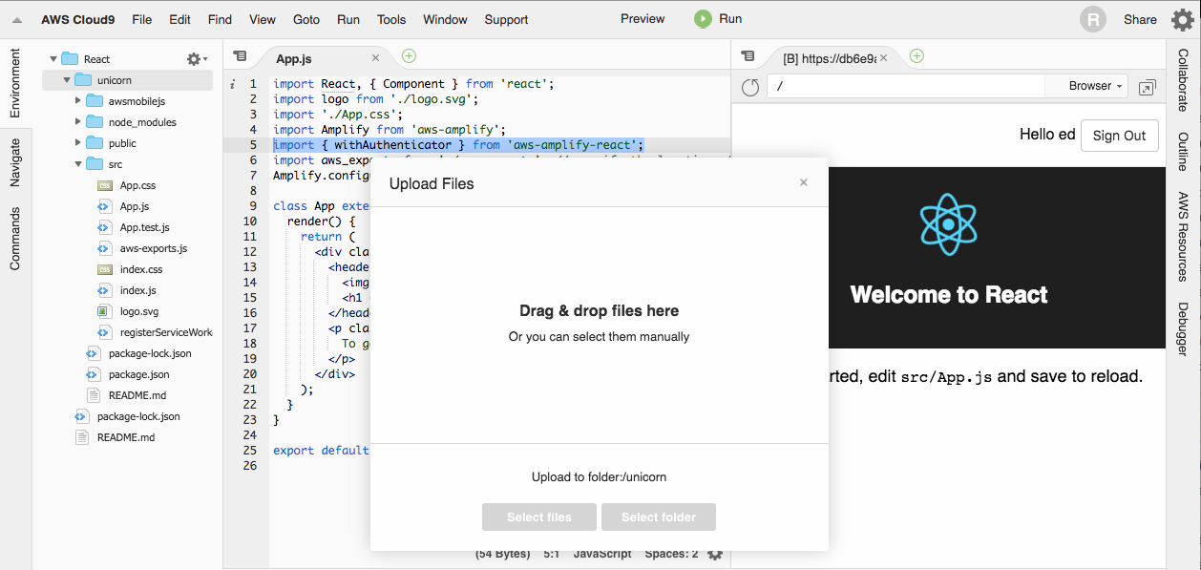
Task: Click the 5:1 cursor position indicator
Action: tap(551, 554)
